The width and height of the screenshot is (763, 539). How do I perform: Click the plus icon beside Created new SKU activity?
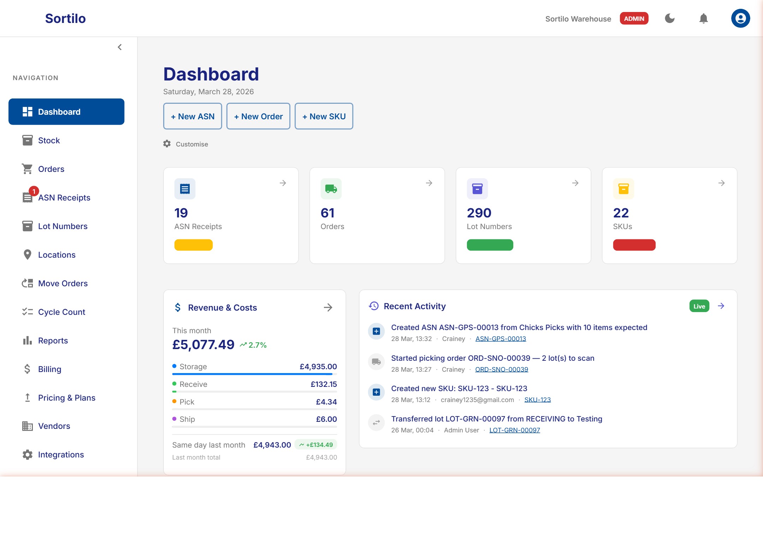377,392
